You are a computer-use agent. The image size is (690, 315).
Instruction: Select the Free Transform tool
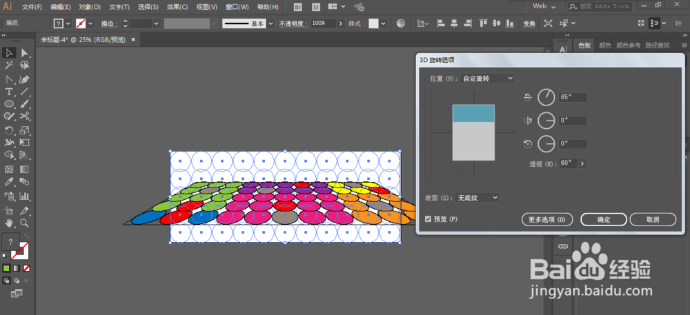pos(25,143)
